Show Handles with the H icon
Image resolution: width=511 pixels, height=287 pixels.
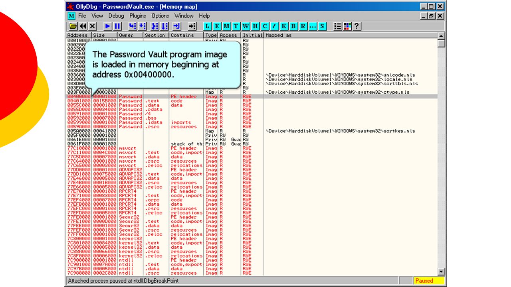[x=255, y=26]
